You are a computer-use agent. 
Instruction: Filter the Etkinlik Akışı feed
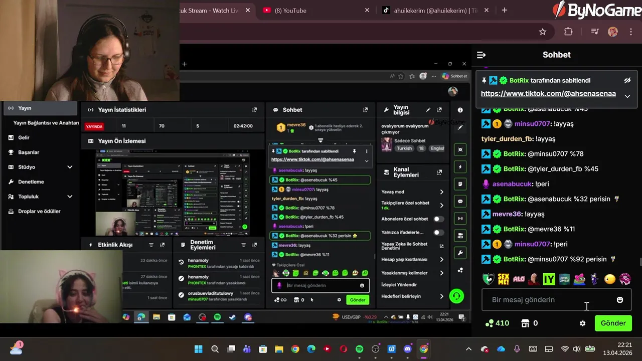point(151,245)
